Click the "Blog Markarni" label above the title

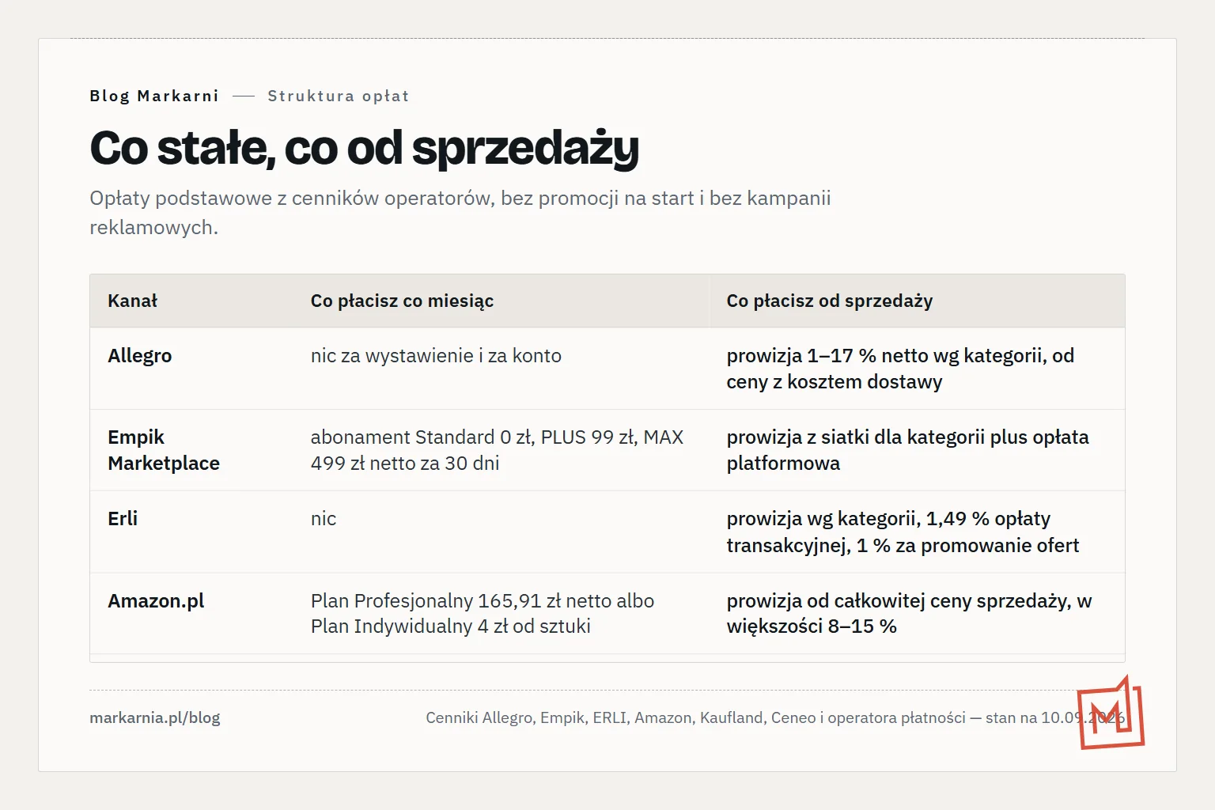[x=154, y=96]
